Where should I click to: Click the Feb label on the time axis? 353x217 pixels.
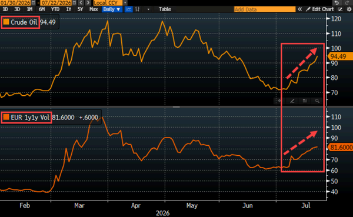point(25,205)
